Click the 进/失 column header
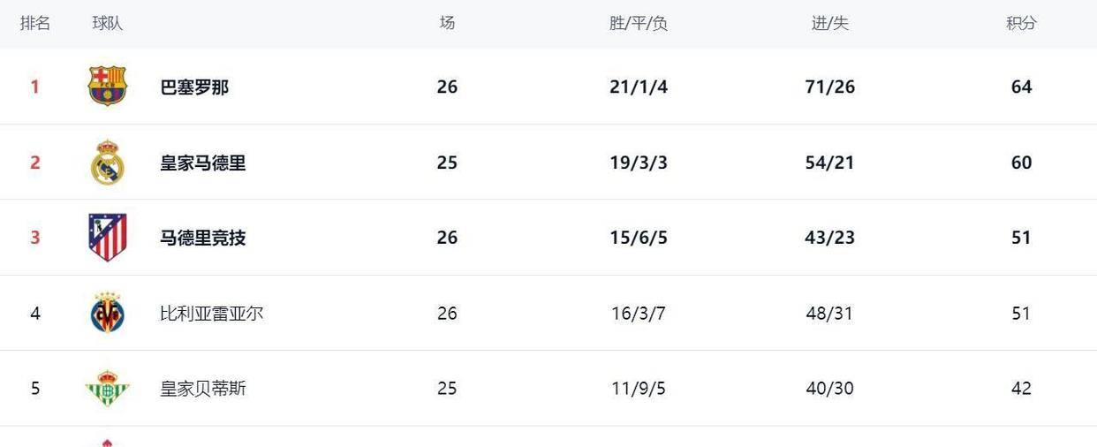 830,24
